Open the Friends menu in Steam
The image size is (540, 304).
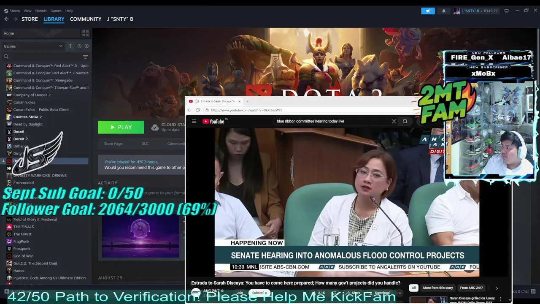click(41, 11)
